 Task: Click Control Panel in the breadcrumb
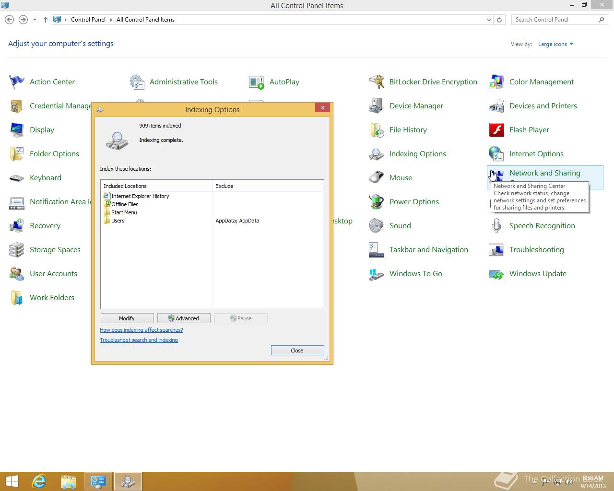coord(88,20)
